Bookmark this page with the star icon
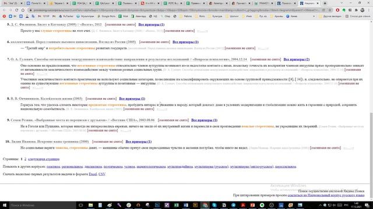Screen dimensions: 373x209 tap(330, 10)
